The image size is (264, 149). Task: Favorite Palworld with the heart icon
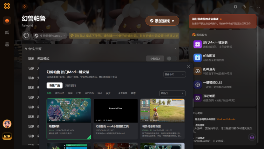[x=27, y=36]
